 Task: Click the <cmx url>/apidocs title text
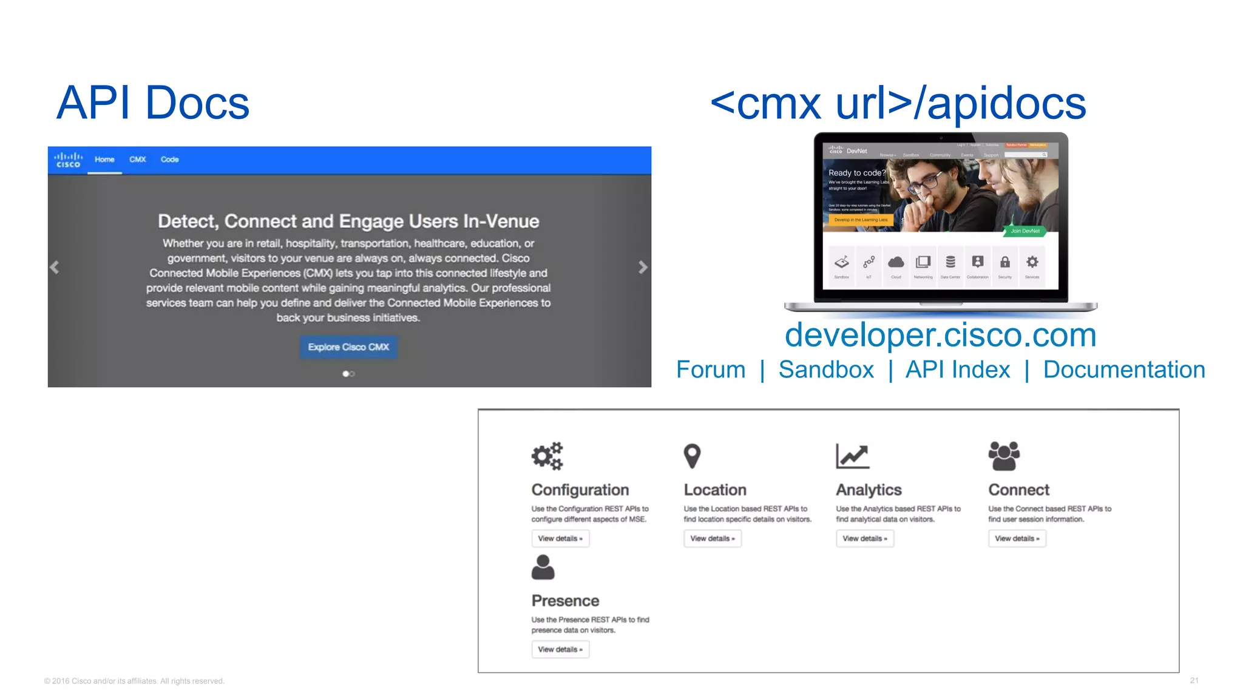898,104
